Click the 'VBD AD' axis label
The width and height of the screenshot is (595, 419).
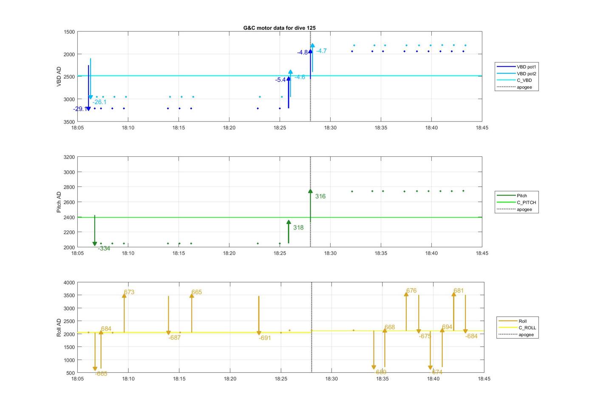[59, 76]
